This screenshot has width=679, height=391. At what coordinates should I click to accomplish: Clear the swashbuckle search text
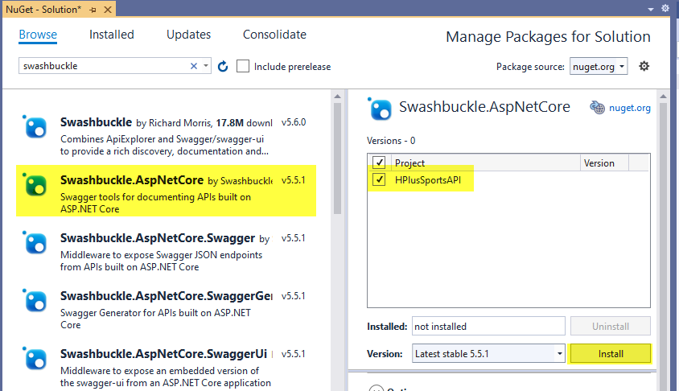tap(194, 66)
